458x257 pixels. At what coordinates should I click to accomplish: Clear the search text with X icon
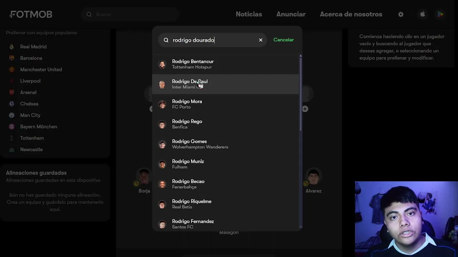260,40
